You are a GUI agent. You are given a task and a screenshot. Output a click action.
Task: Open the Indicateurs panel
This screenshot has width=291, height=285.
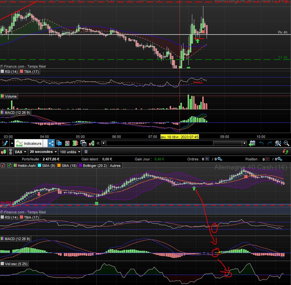[29, 143]
